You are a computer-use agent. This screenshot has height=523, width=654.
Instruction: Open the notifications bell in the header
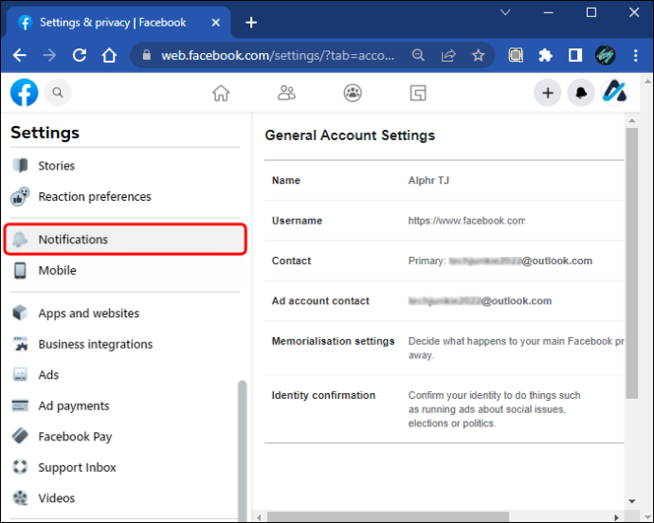pos(581,93)
